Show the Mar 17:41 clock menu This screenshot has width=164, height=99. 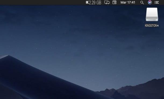[128, 2]
